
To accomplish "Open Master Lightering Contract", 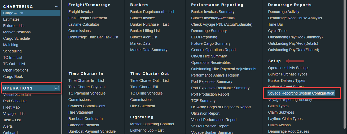I will (152, 124).
